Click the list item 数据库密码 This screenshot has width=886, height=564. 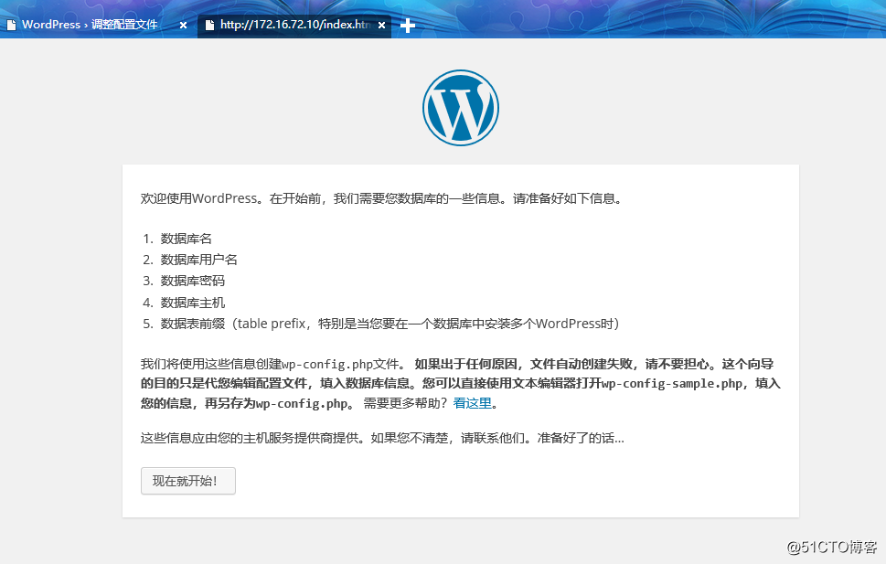[193, 281]
